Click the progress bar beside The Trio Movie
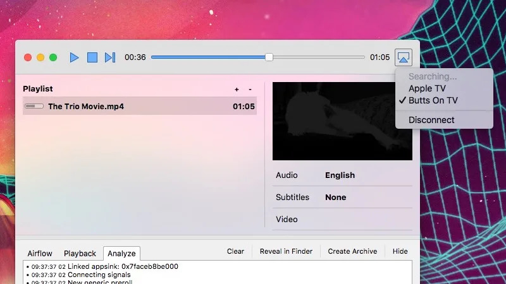Image resolution: width=506 pixels, height=284 pixels. (34, 106)
